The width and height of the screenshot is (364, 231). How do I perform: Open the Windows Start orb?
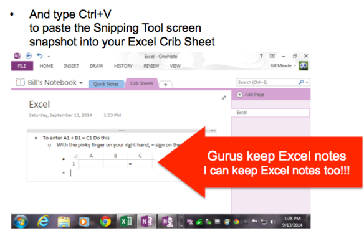pos(21,221)
